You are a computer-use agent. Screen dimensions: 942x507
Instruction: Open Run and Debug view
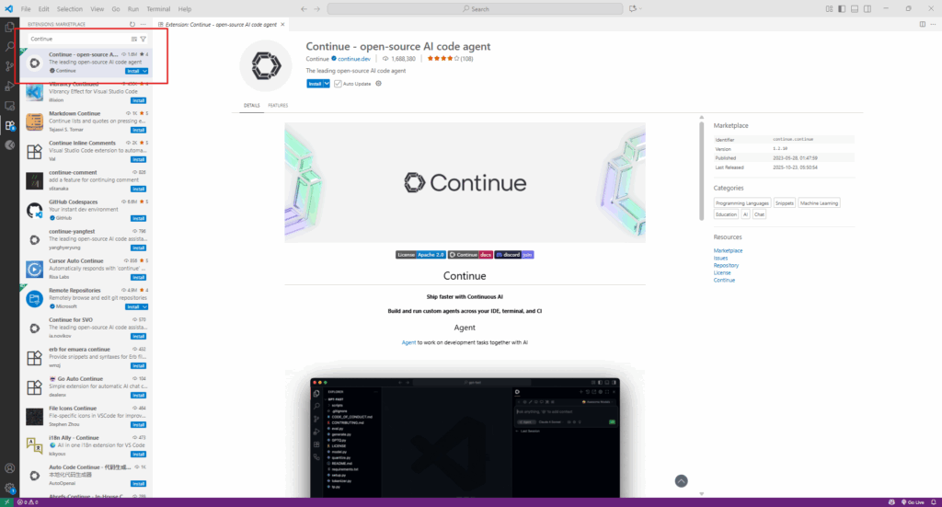tap(9, 86)
